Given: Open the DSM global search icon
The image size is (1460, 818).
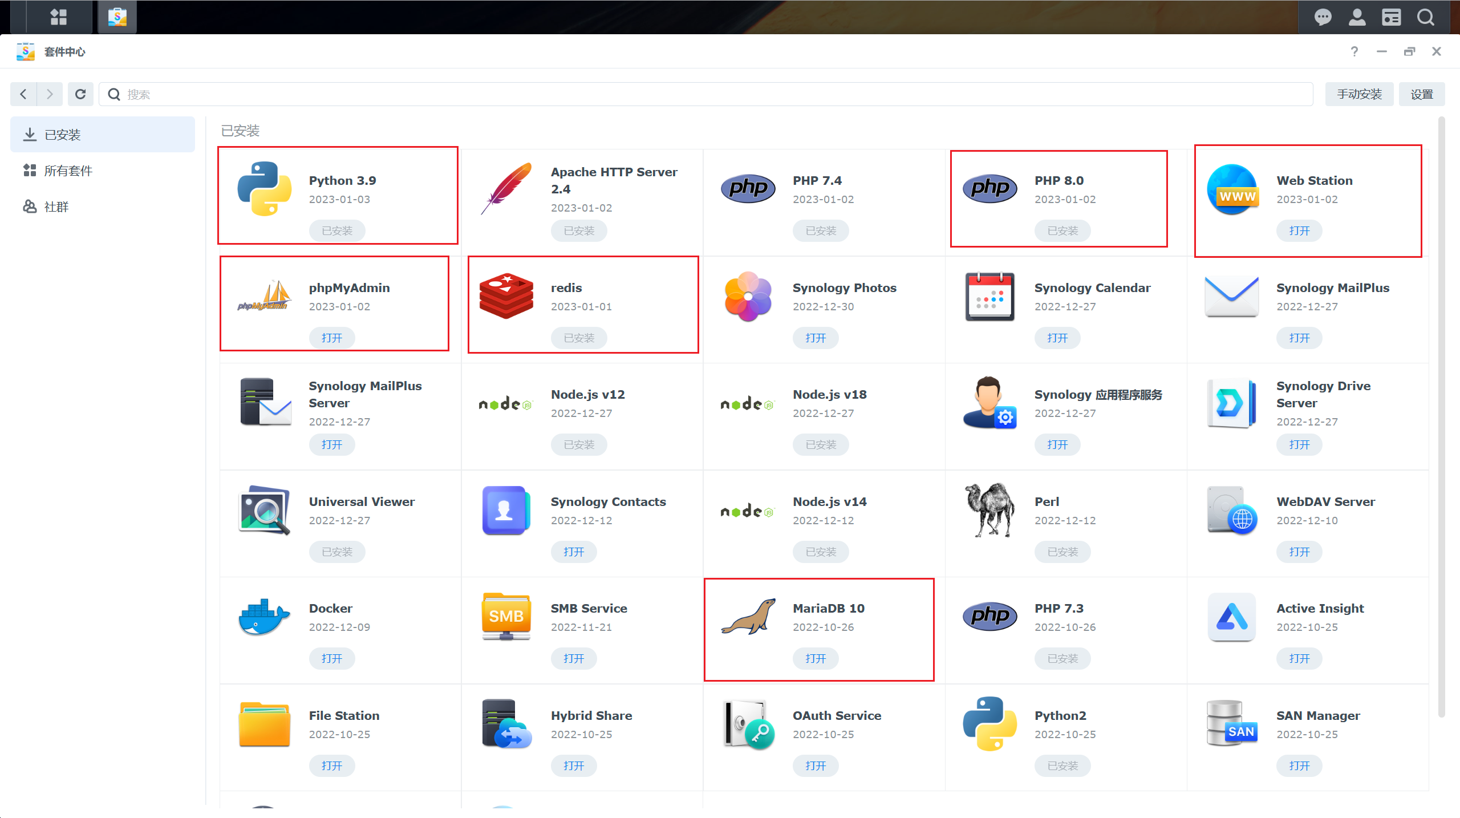Looking at the screenshot, I should (1425, 17).
